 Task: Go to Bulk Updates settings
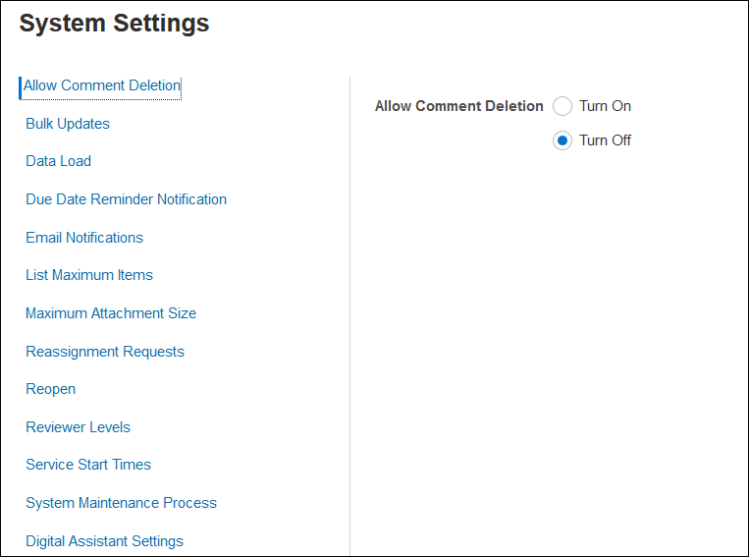pyautogui.click(x=68, y=124)
